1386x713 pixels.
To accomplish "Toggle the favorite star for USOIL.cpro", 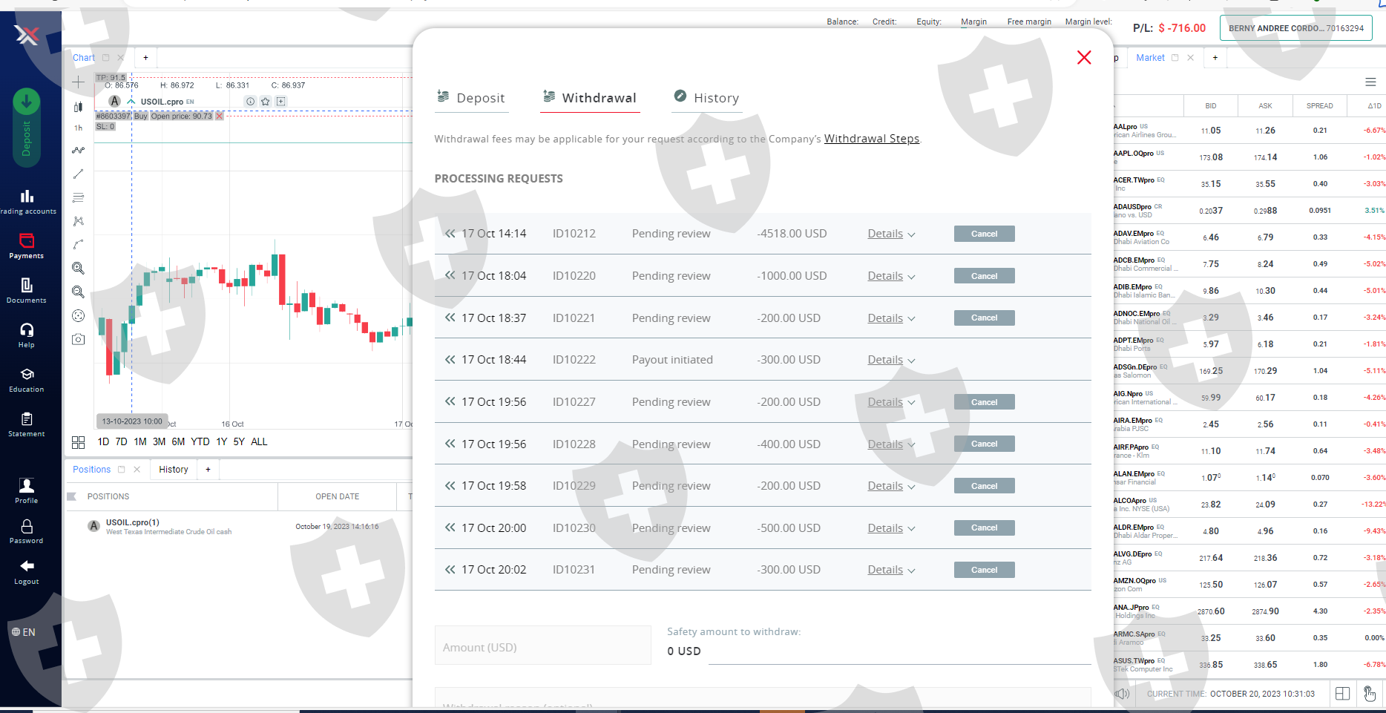I will [265, 102].
